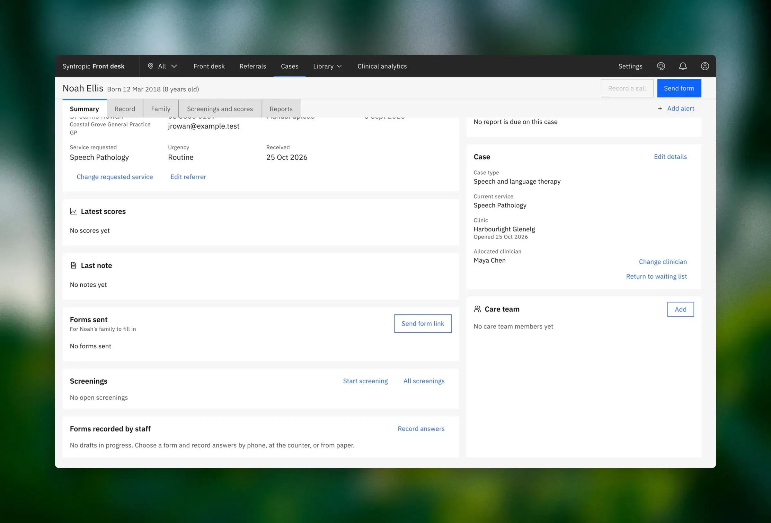Viewport: 771px width, 523px height.
Task: Click Record answers link
Action: pyautogui.click(x=421, y=429)
